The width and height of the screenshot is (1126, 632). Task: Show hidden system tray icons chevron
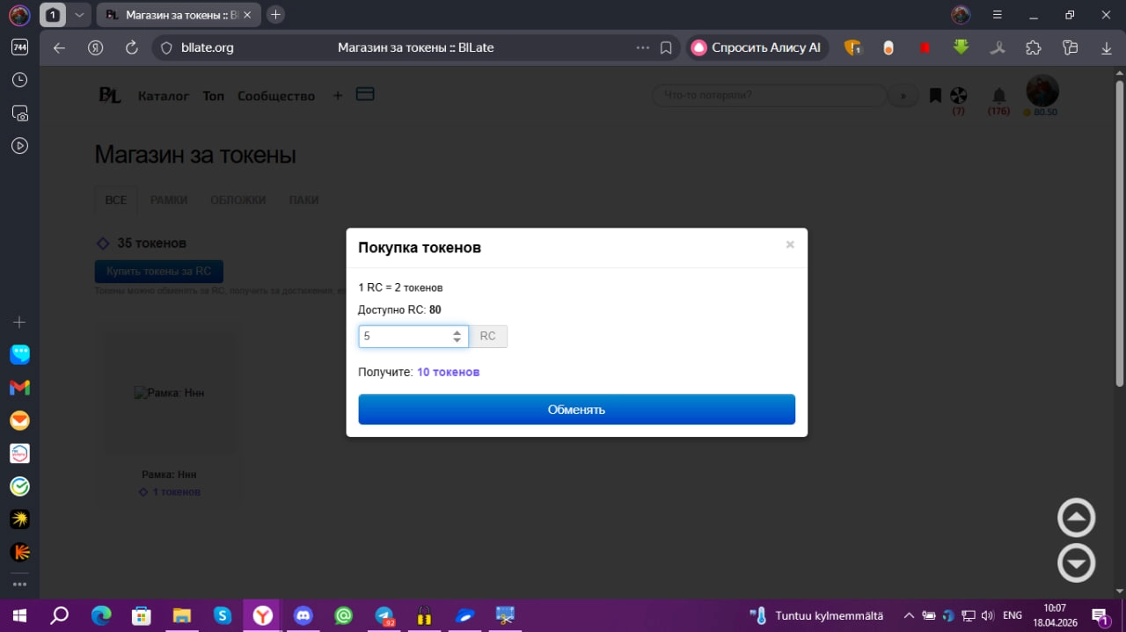(x=908, y=615)
